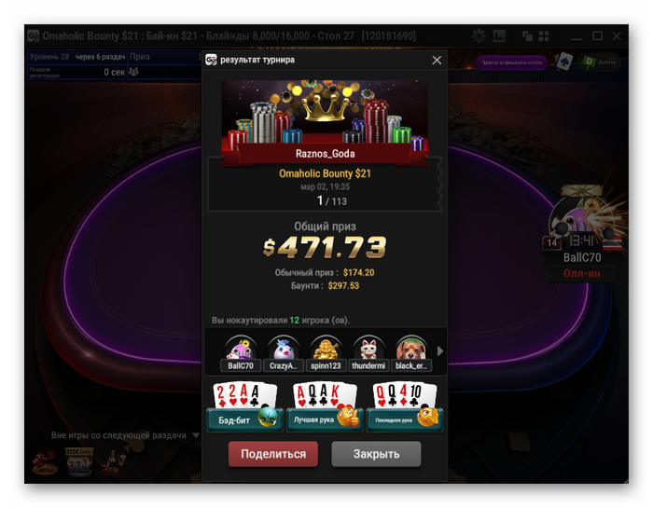This screenshot has width=653, height=508.
Task: Expand the sit out options dropdown arrow
Action: pos(195,435)
